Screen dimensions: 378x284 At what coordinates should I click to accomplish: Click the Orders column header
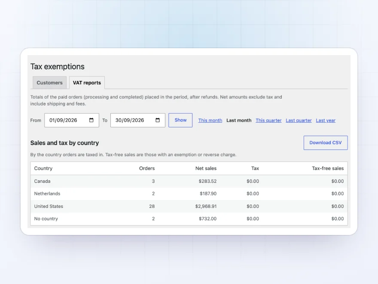click(x=147, y=168)
